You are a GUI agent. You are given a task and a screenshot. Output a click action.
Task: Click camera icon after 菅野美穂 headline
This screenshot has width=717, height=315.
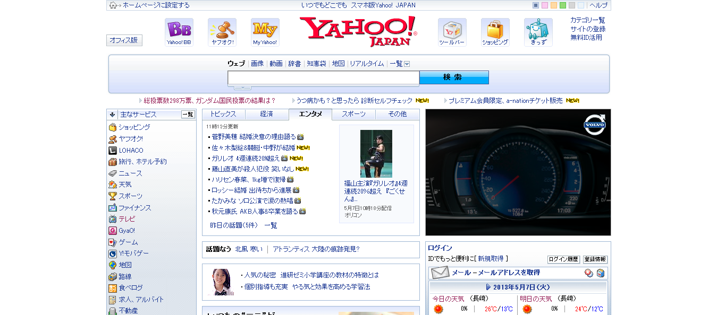coord(300,137)
